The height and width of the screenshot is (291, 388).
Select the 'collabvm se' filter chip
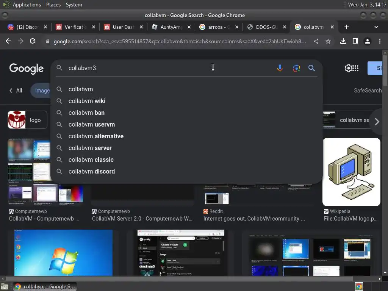point(346,120)
